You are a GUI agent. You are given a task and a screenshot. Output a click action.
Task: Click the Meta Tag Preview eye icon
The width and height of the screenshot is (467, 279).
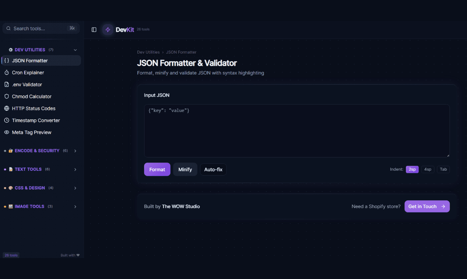6,132
